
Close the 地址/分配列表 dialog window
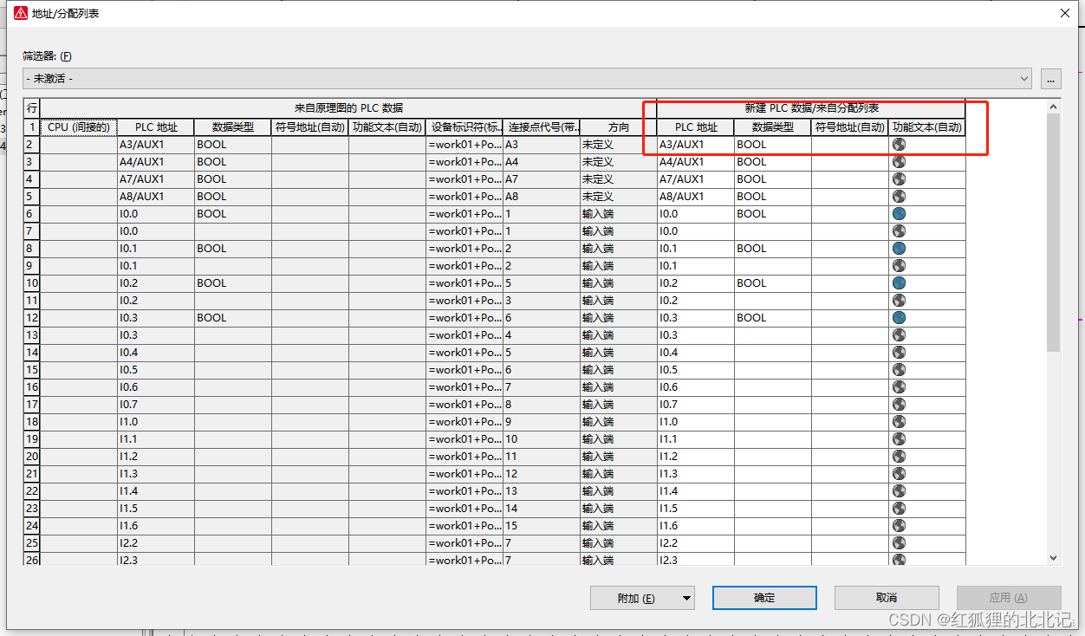1065,13
